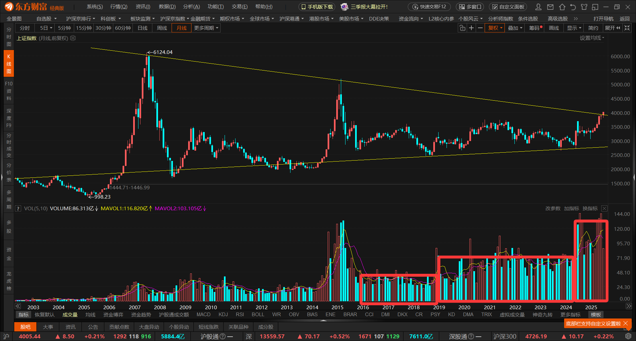Open the skin theme shirt icon
Screen dimensions: 636x341
[584, 7]
